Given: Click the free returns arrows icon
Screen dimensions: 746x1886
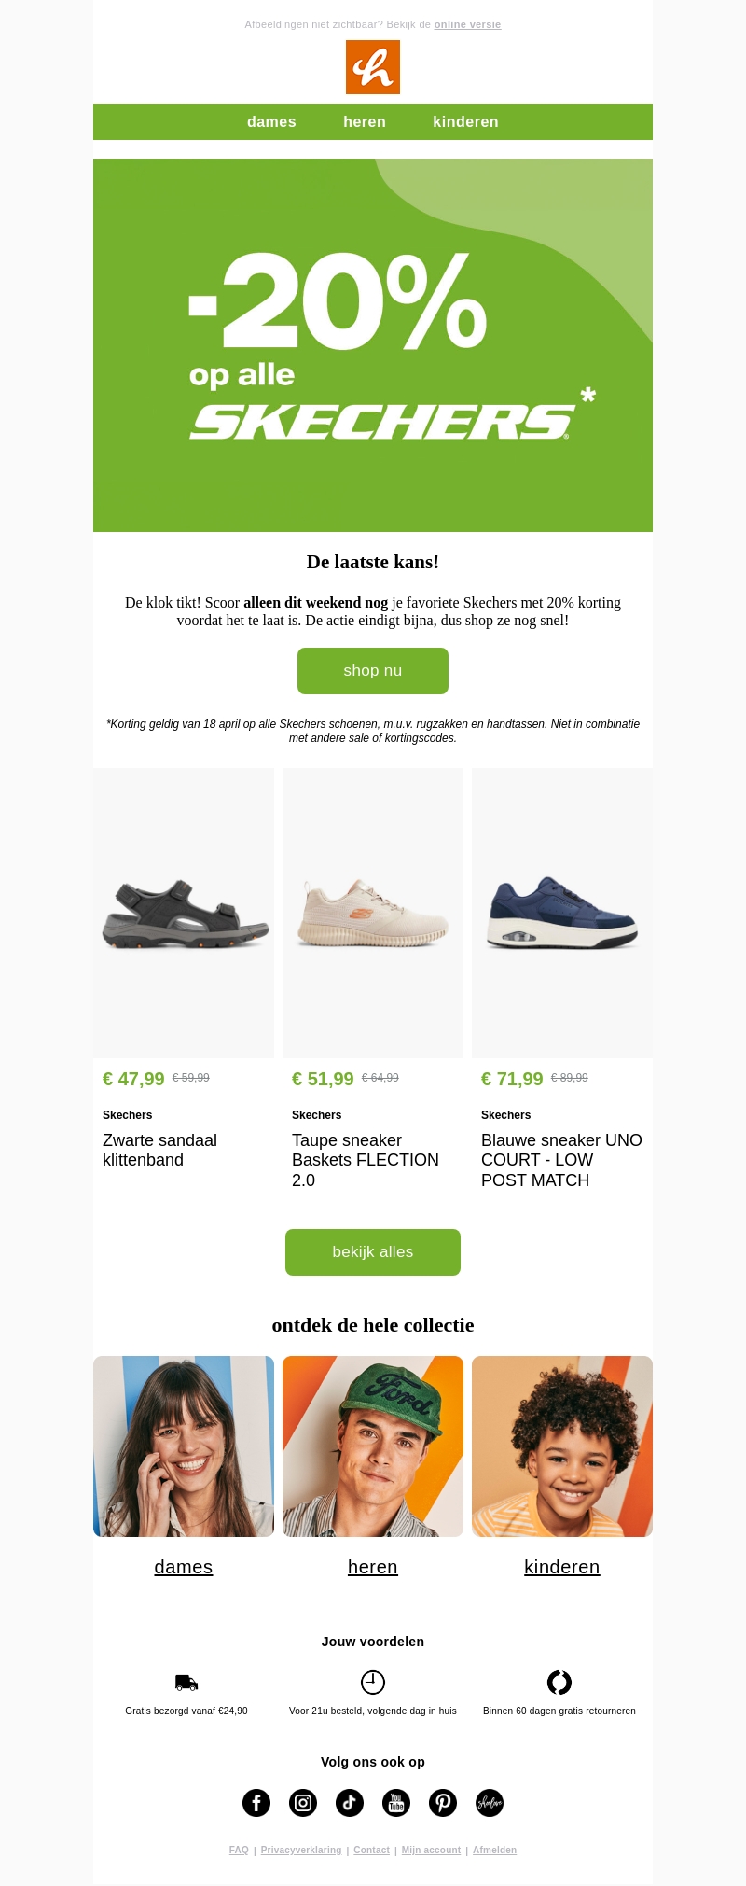Looking at the screenshot, I should (559, 1683).
